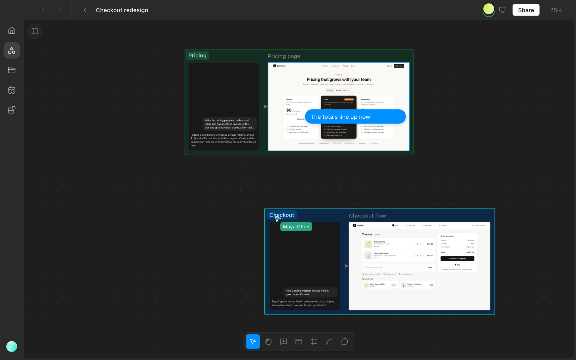Viewport: 576px width, 360px height.
Task: Open the Checkout chat conversation panel
Action: click(x=304, y=266)
